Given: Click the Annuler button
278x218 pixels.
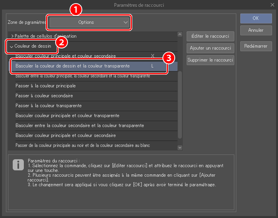Looking at the screenshot, I should click(x=256, y=30).
